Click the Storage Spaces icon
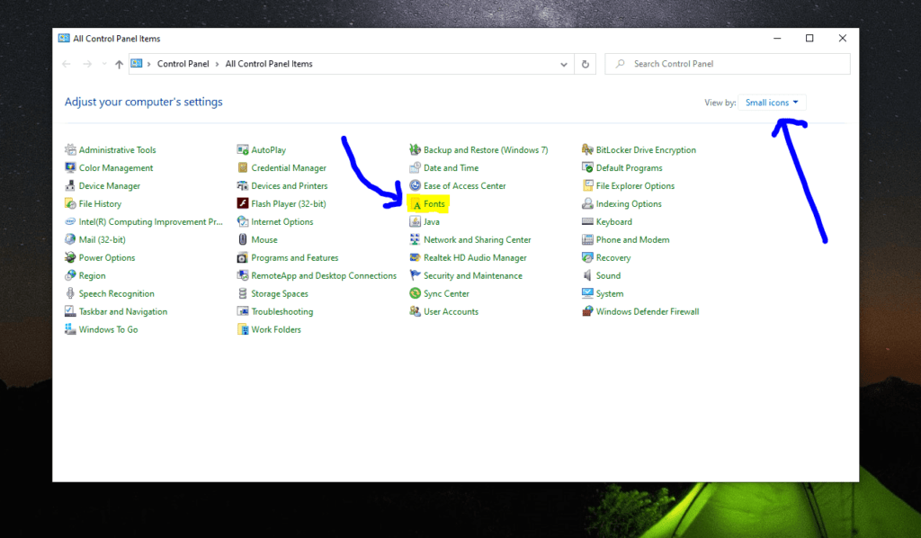This screenshot has width=921, height=538. click(243, 293)
